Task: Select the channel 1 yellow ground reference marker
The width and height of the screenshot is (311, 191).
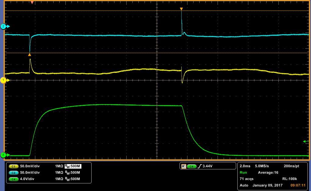Action: pos(4,80)
